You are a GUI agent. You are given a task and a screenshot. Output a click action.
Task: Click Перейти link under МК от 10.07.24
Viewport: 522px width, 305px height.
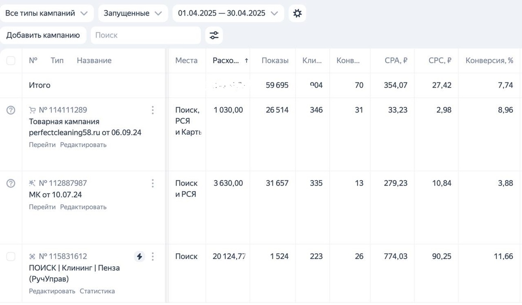[x=42, y=207]
